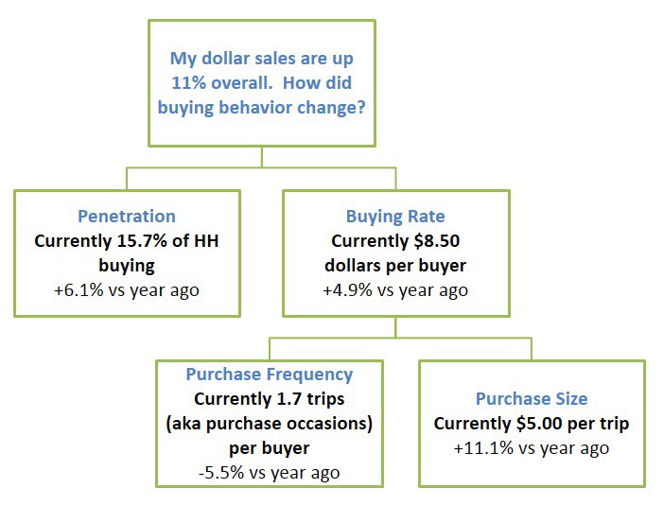This screenshot has width=664, height=506.
Task: Click 'Currently 15.7% of HH' text
Action: coord(127,241)
